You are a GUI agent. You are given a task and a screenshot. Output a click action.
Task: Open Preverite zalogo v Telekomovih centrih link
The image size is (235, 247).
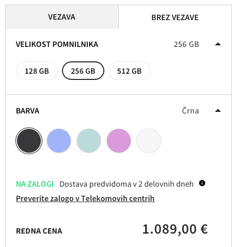pos(85,199)
